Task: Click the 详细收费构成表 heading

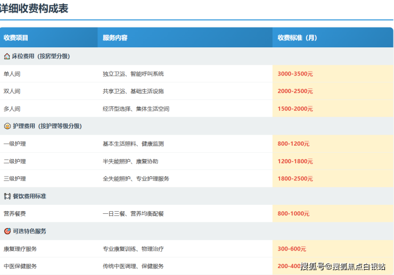Action: (34, 9)
